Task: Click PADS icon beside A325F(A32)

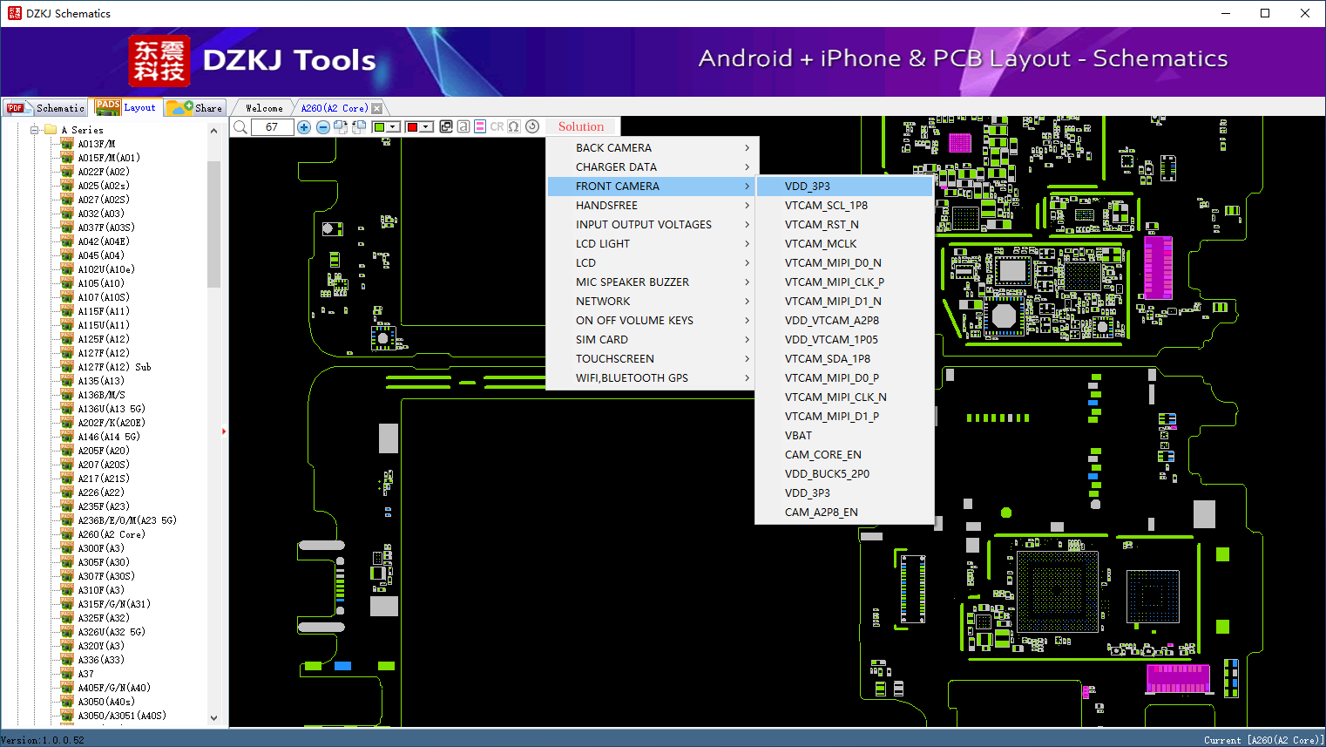Action: pos(67,618)
